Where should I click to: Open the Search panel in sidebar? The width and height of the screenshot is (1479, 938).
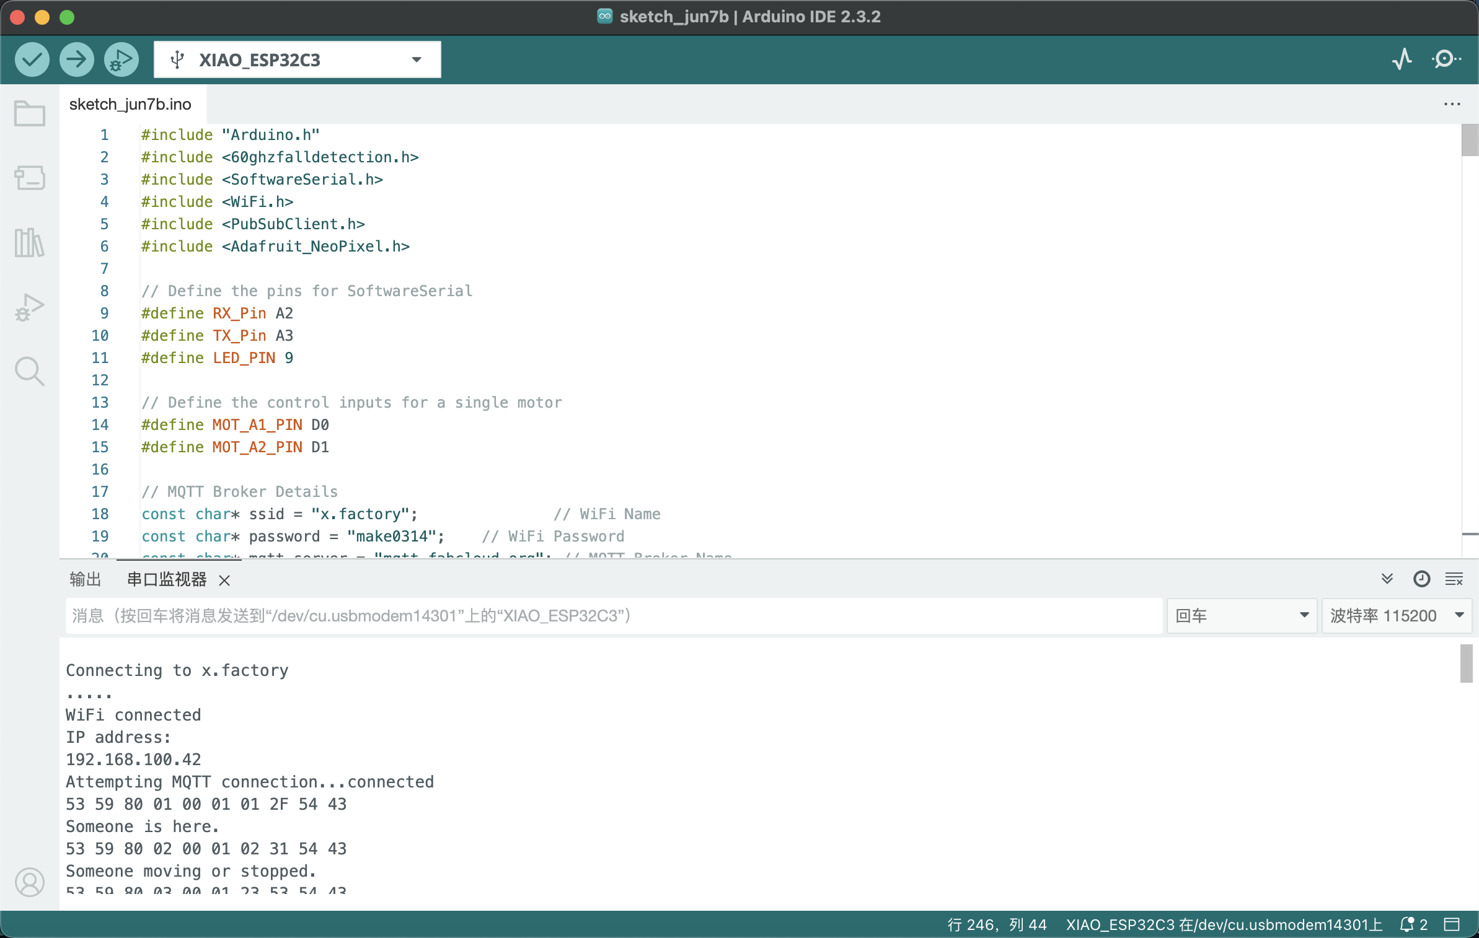pyautogui.click(x=30, y=371)
